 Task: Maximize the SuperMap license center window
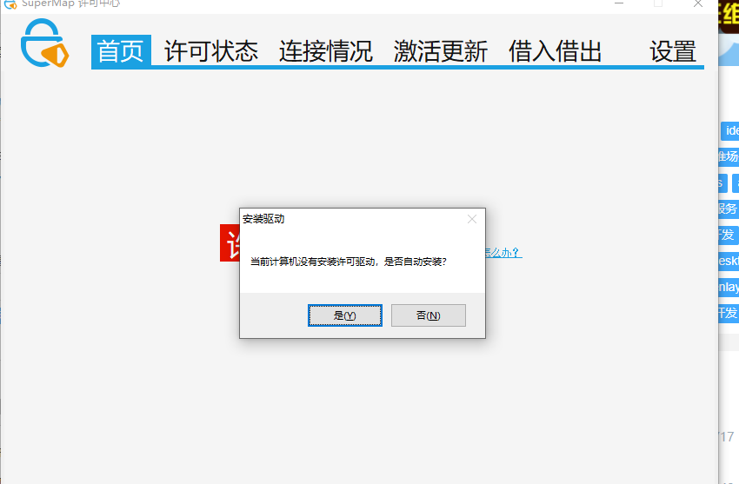658,3
